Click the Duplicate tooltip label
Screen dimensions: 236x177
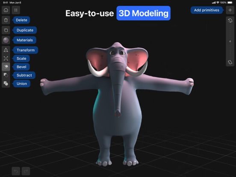[x=25, y=30]
